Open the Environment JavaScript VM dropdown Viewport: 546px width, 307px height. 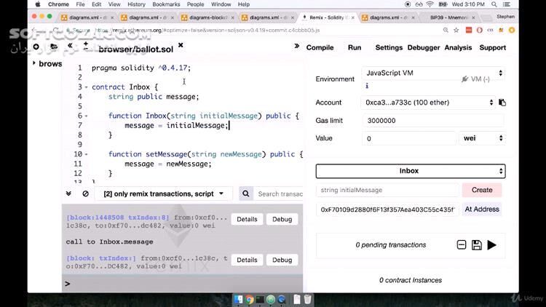(x=432, y=73)
